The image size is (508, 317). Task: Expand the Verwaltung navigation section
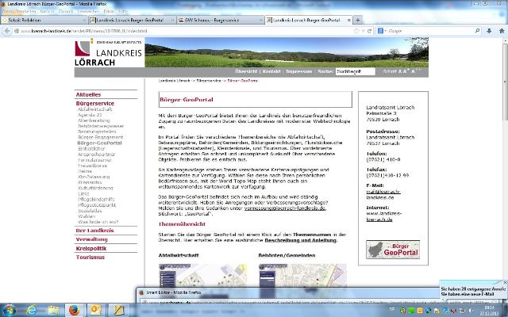pos(91,239)
